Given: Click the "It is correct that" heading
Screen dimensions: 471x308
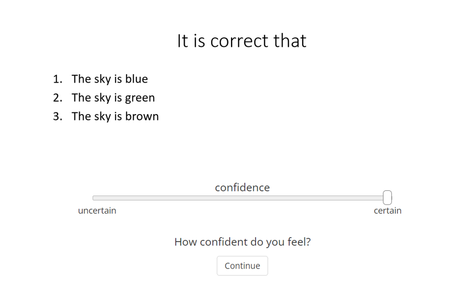Looking at the screenshot, I should point(242,41).
